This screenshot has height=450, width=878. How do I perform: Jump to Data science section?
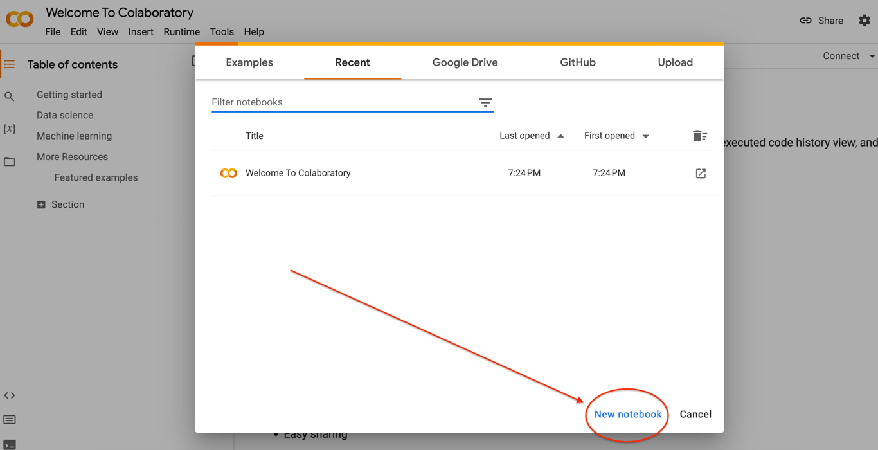tap(65, 115)
